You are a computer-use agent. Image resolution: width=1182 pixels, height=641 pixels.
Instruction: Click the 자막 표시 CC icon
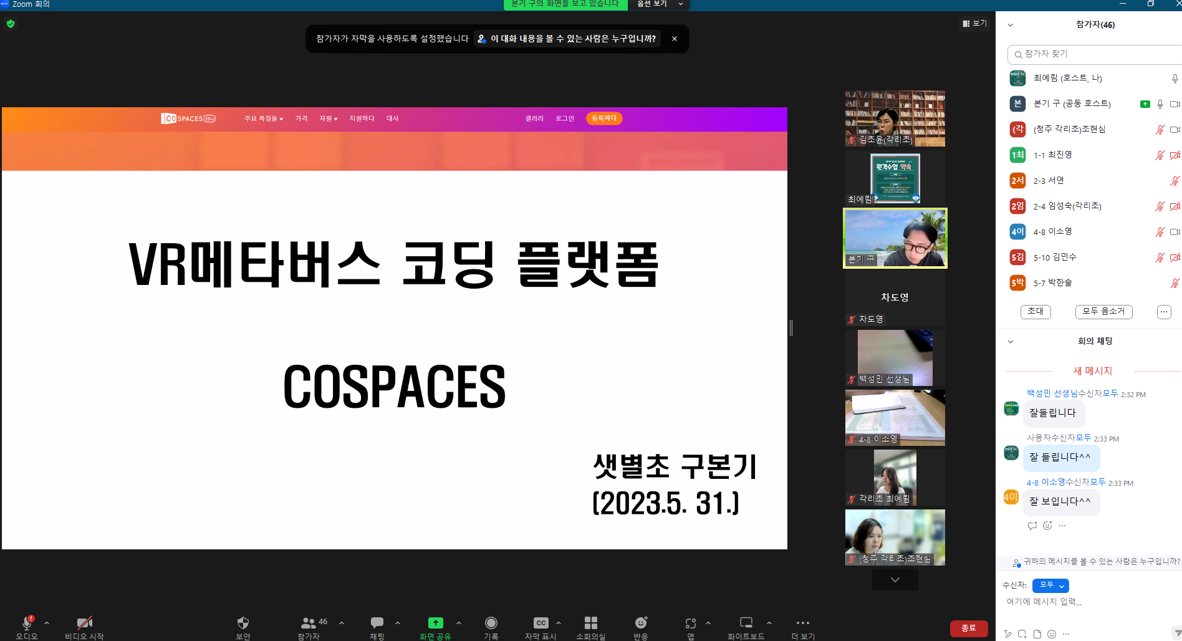541,622
